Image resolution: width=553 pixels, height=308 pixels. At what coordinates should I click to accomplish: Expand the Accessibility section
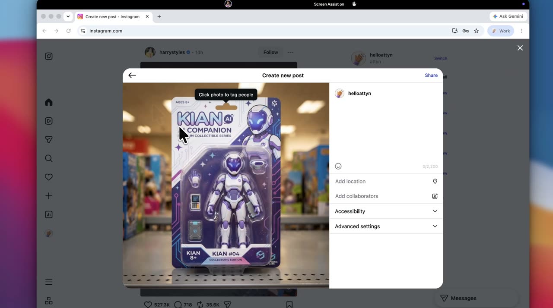[386, 211]
